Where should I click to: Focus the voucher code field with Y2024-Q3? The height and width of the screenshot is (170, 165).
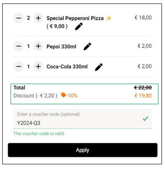click(x=82, y=119)
